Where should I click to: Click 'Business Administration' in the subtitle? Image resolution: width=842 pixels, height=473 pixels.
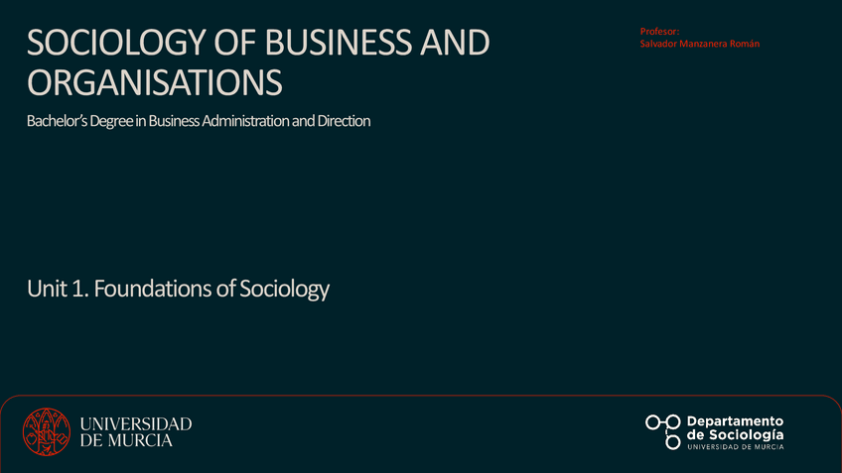214,122
